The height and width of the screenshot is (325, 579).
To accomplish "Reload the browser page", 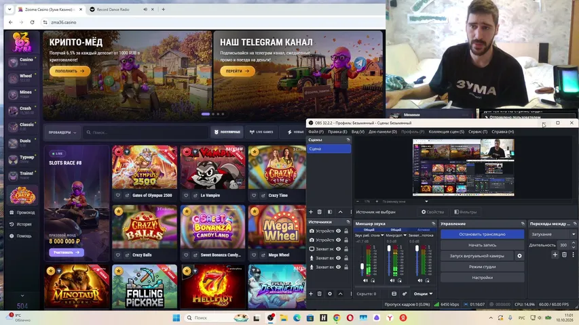I will point(32,22).
